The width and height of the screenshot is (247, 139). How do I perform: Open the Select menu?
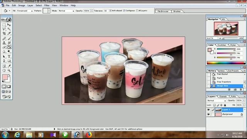pos(39,5)
